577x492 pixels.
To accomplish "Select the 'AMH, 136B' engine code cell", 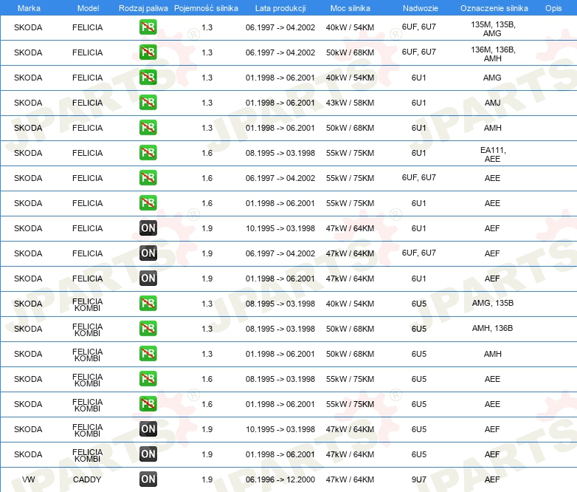I will point(492,328).
